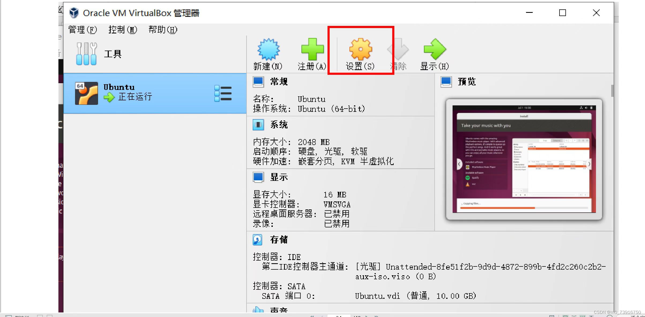
Task: Click the 常规 general section icon
Action: 258,82
